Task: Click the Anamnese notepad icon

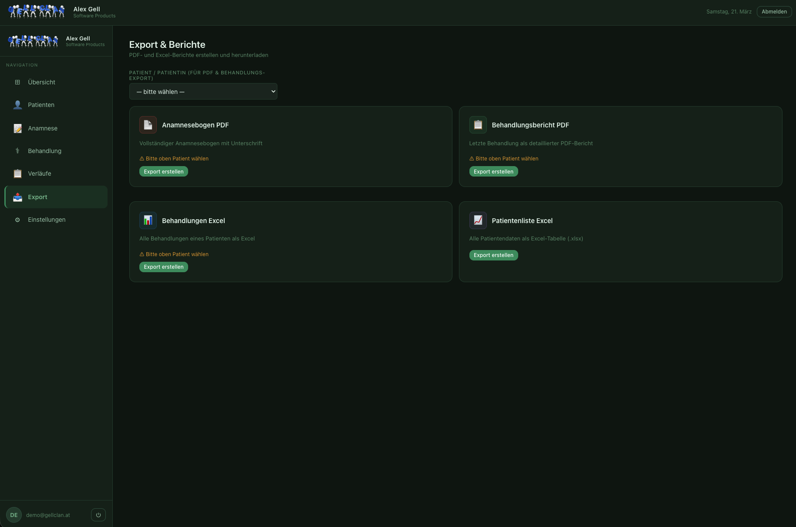Action: pos(17,128)
